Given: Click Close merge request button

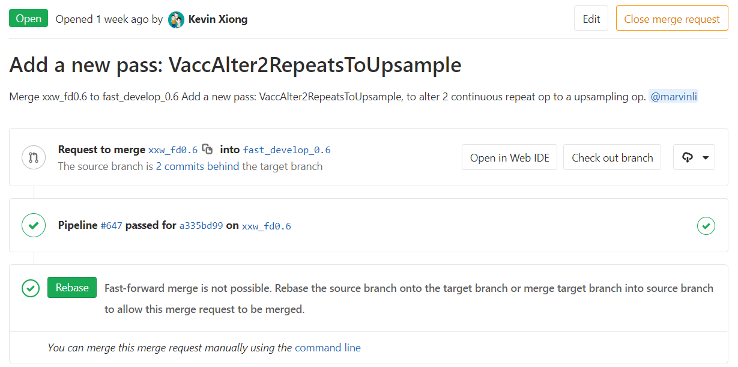Looking at the screenshot, I should (x=671, y=19).
